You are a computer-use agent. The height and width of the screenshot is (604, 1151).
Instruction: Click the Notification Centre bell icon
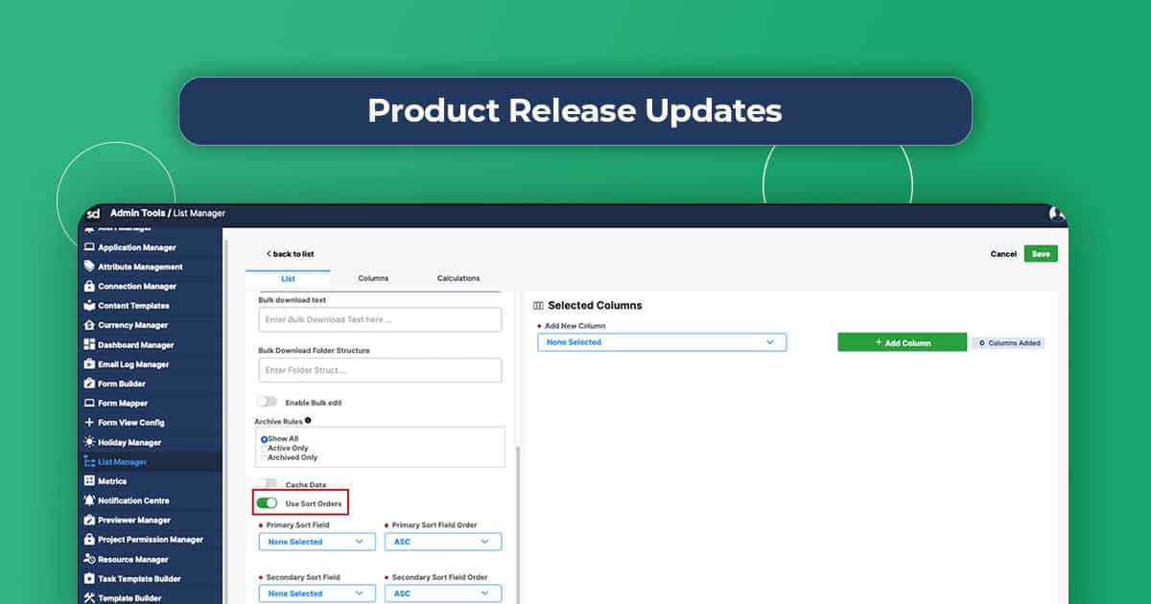(x=89, y=500)
